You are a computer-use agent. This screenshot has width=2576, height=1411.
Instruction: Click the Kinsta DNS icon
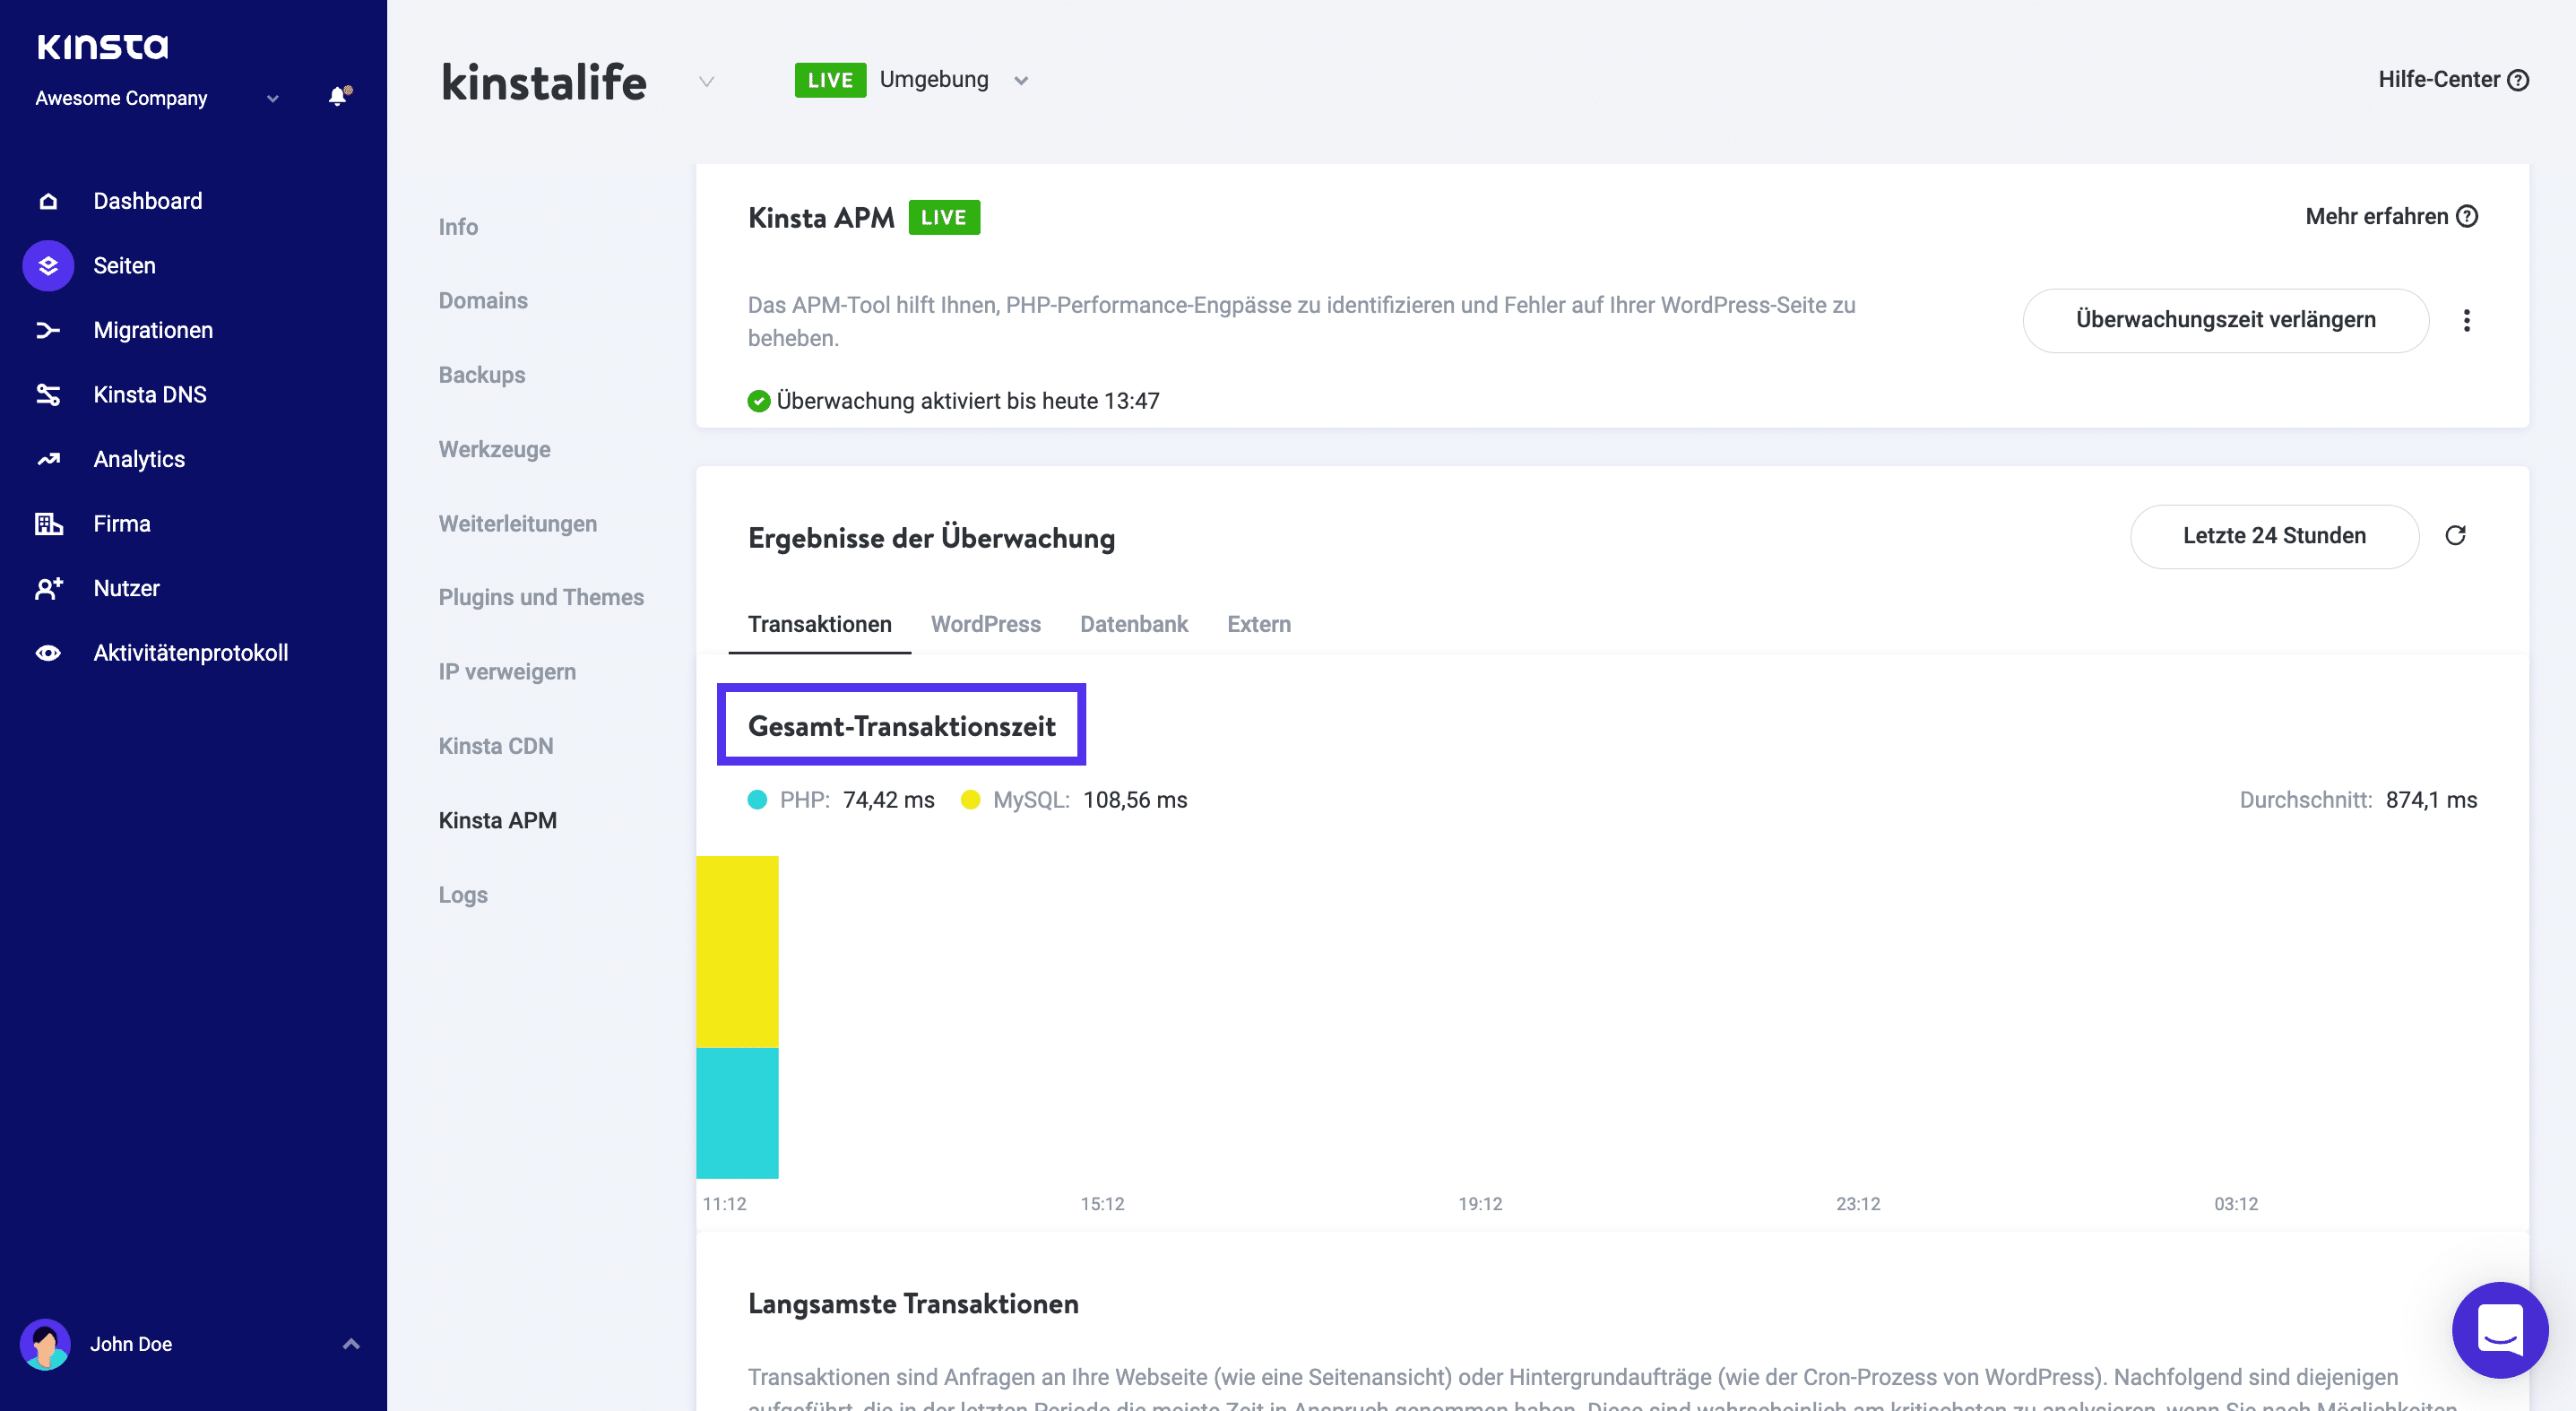coord(48,395)
